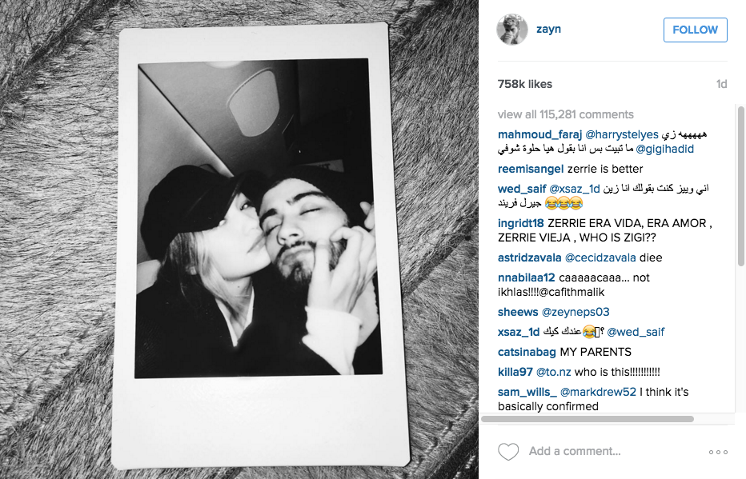
Task: Click the vertical comments scrollbar
Action: pyautogui.click(x=740, y=186)
